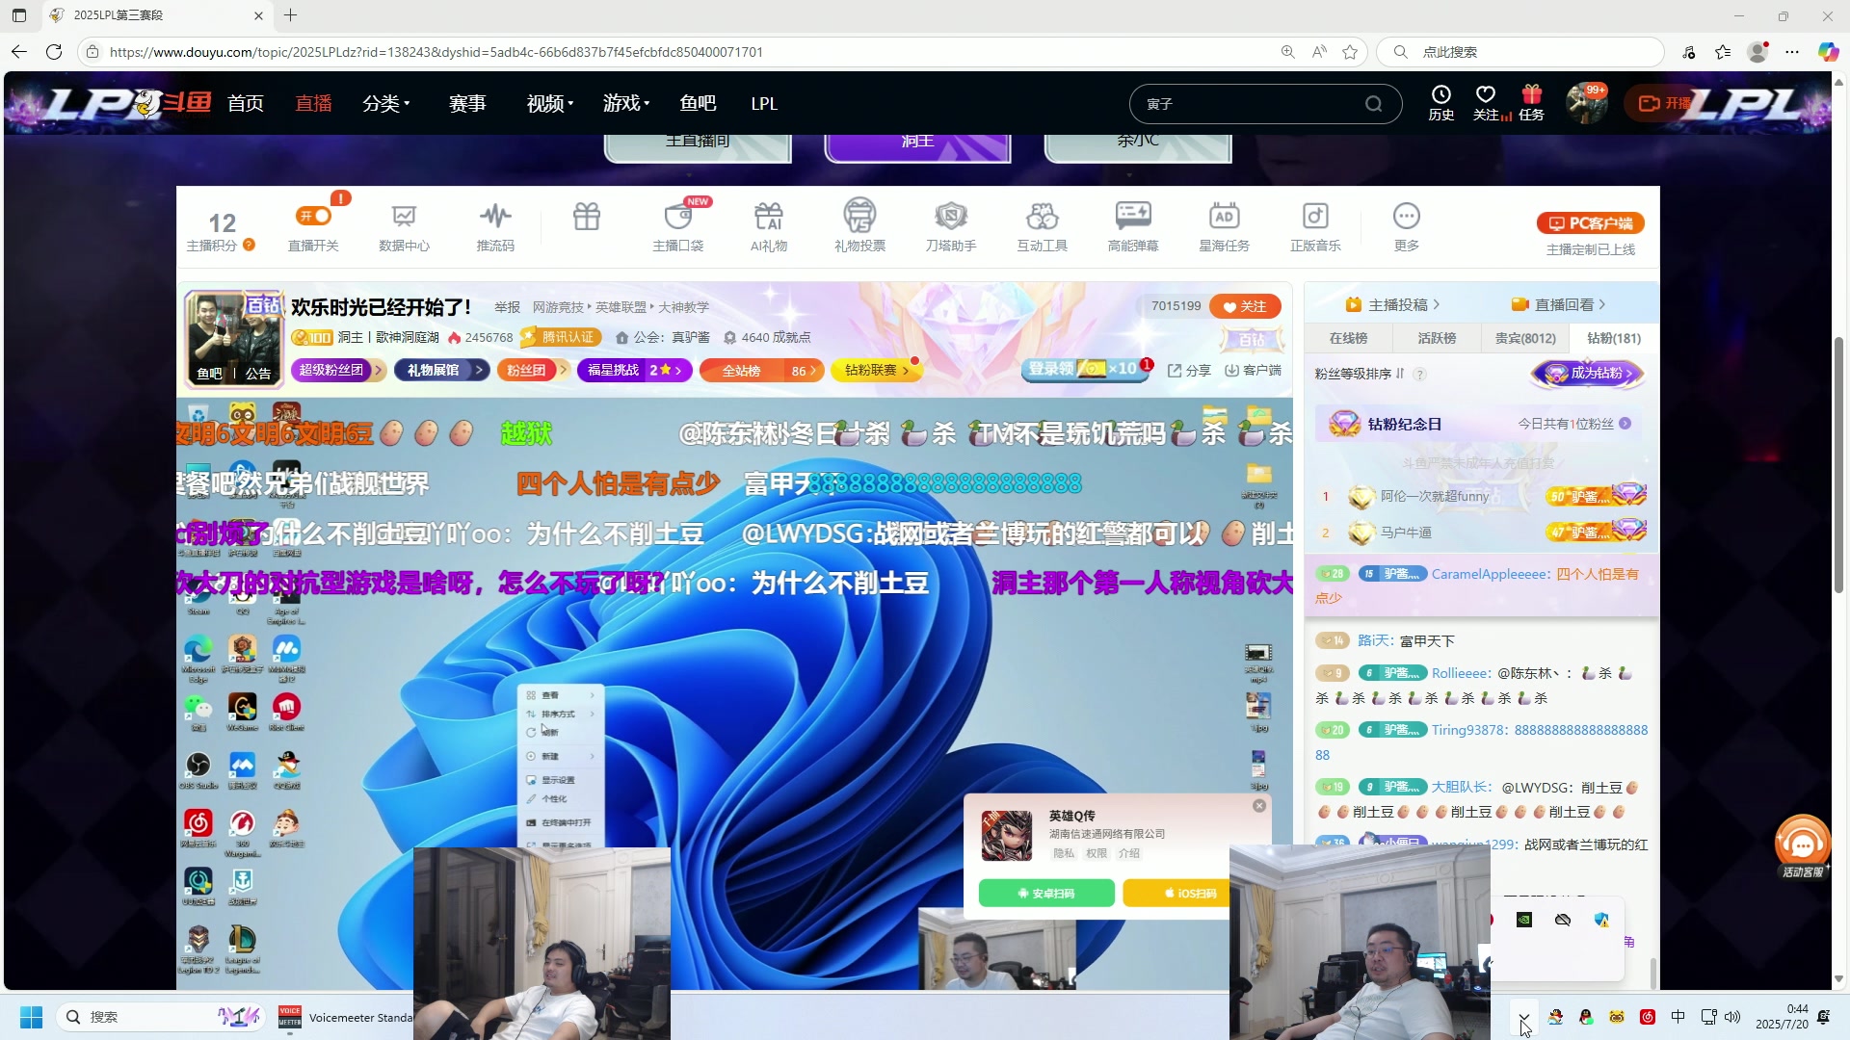Toggle the 直播开关 live switch
The image size is (1850, 1040).
[314, 216]
